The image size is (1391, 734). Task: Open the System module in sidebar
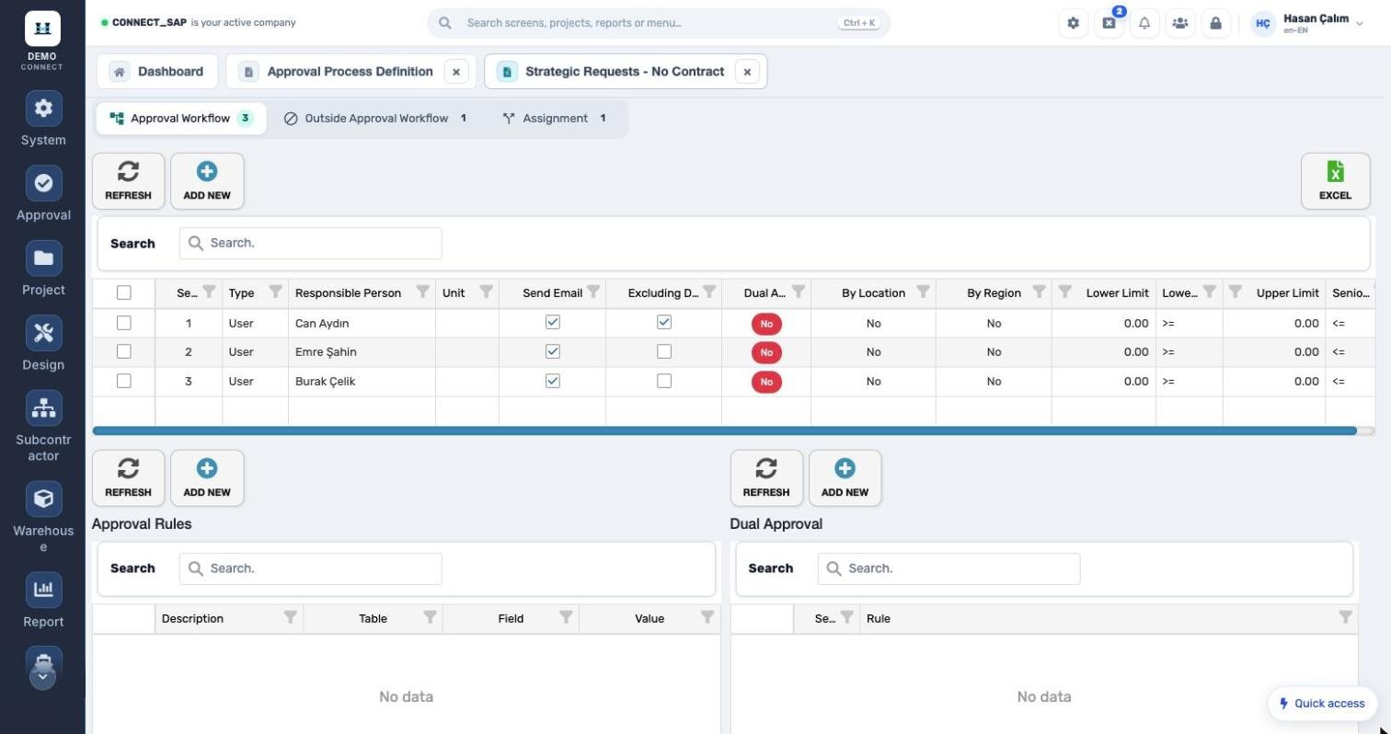click(x=43, y=120)
